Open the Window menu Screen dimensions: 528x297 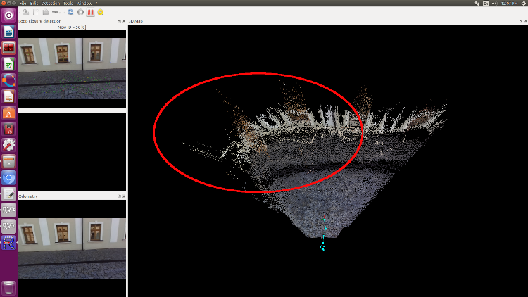[84, 3]
